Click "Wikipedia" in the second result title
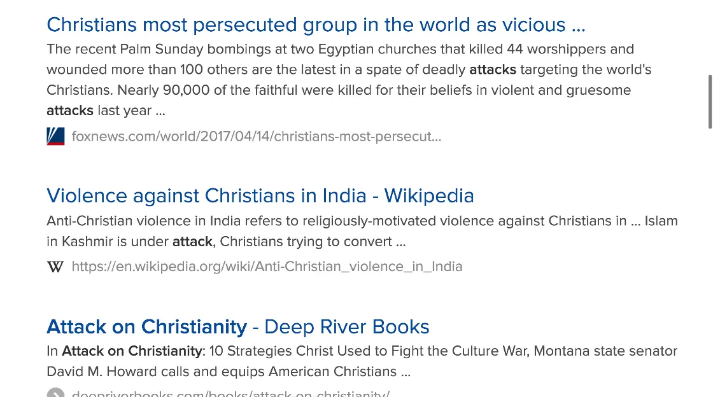 [429, 195]
